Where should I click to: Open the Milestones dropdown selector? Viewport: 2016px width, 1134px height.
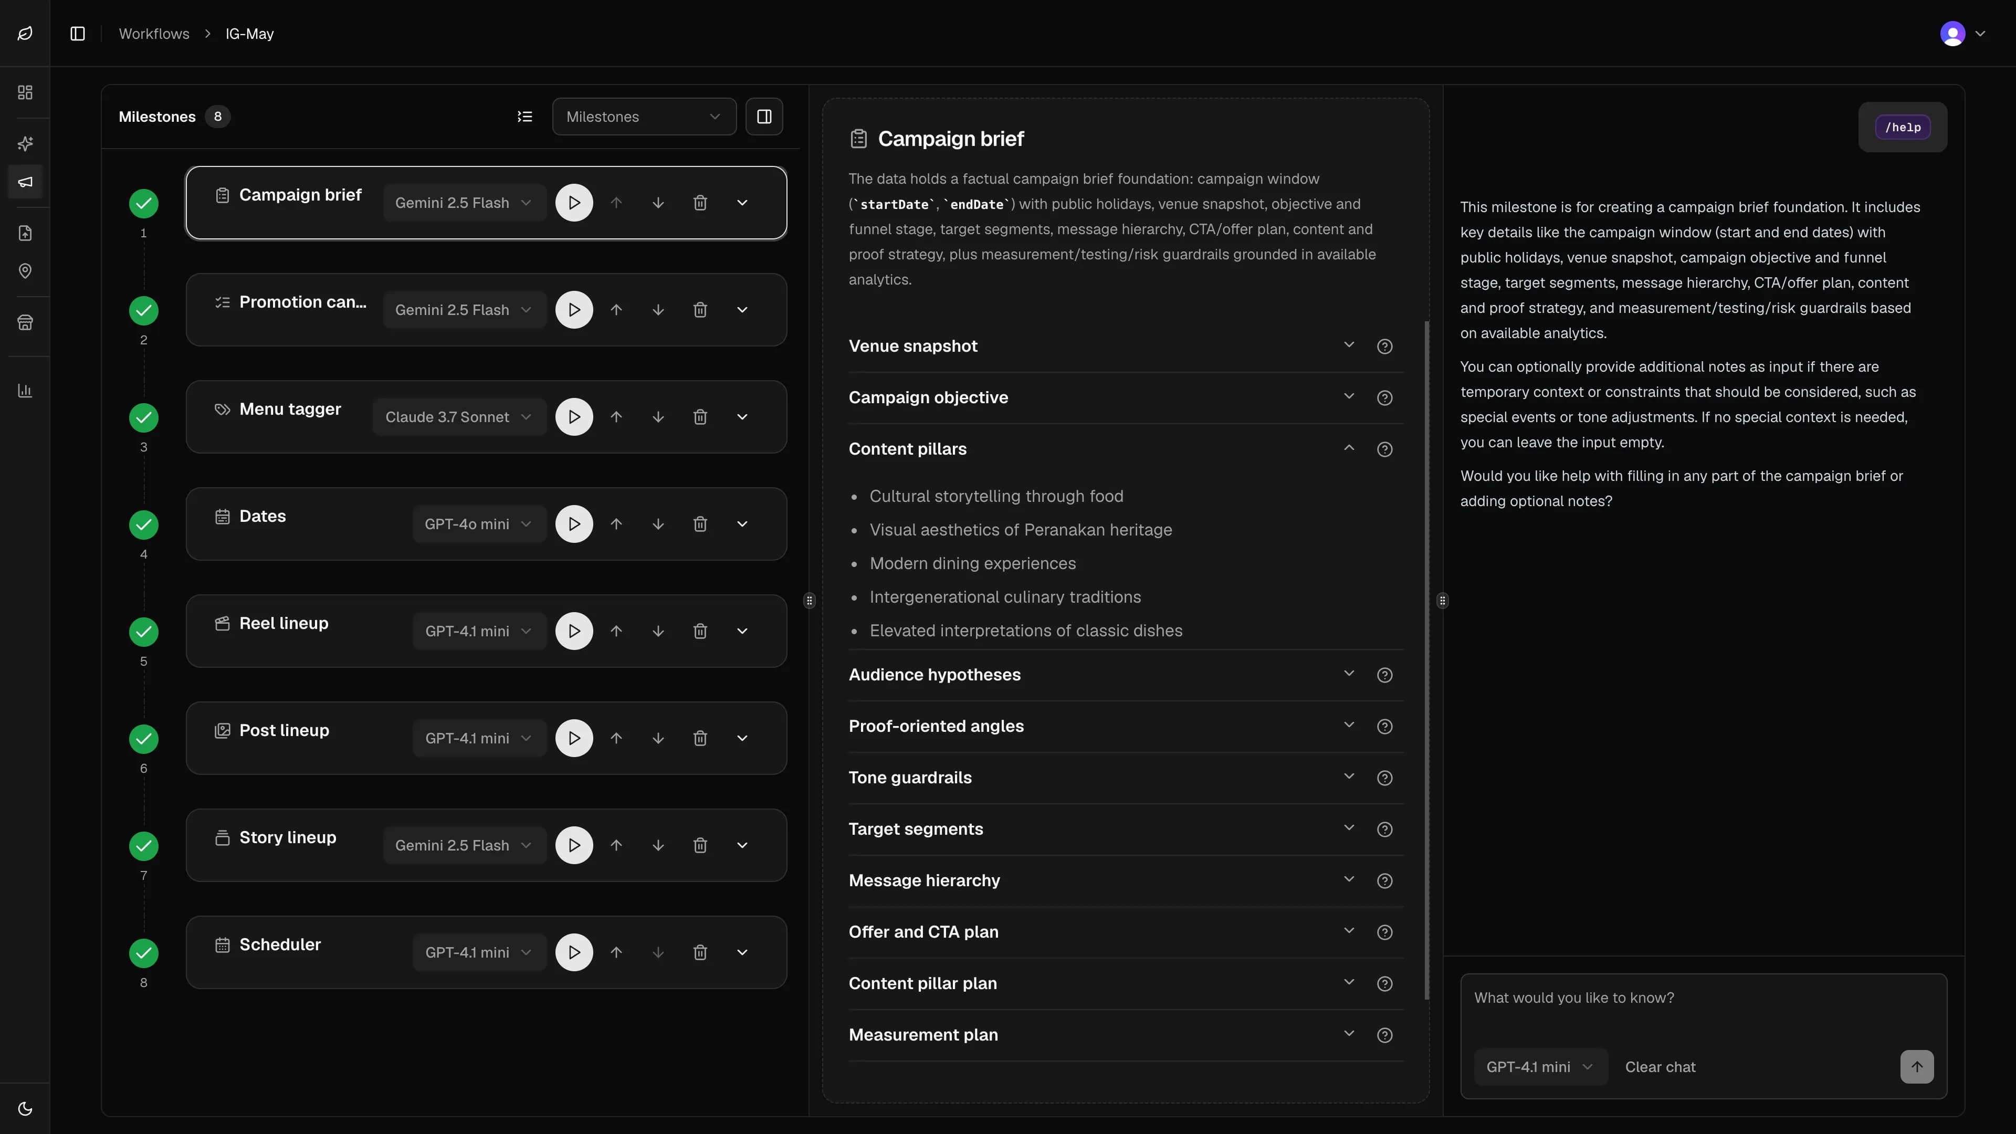pyautogui.click(x=644, y=117)
